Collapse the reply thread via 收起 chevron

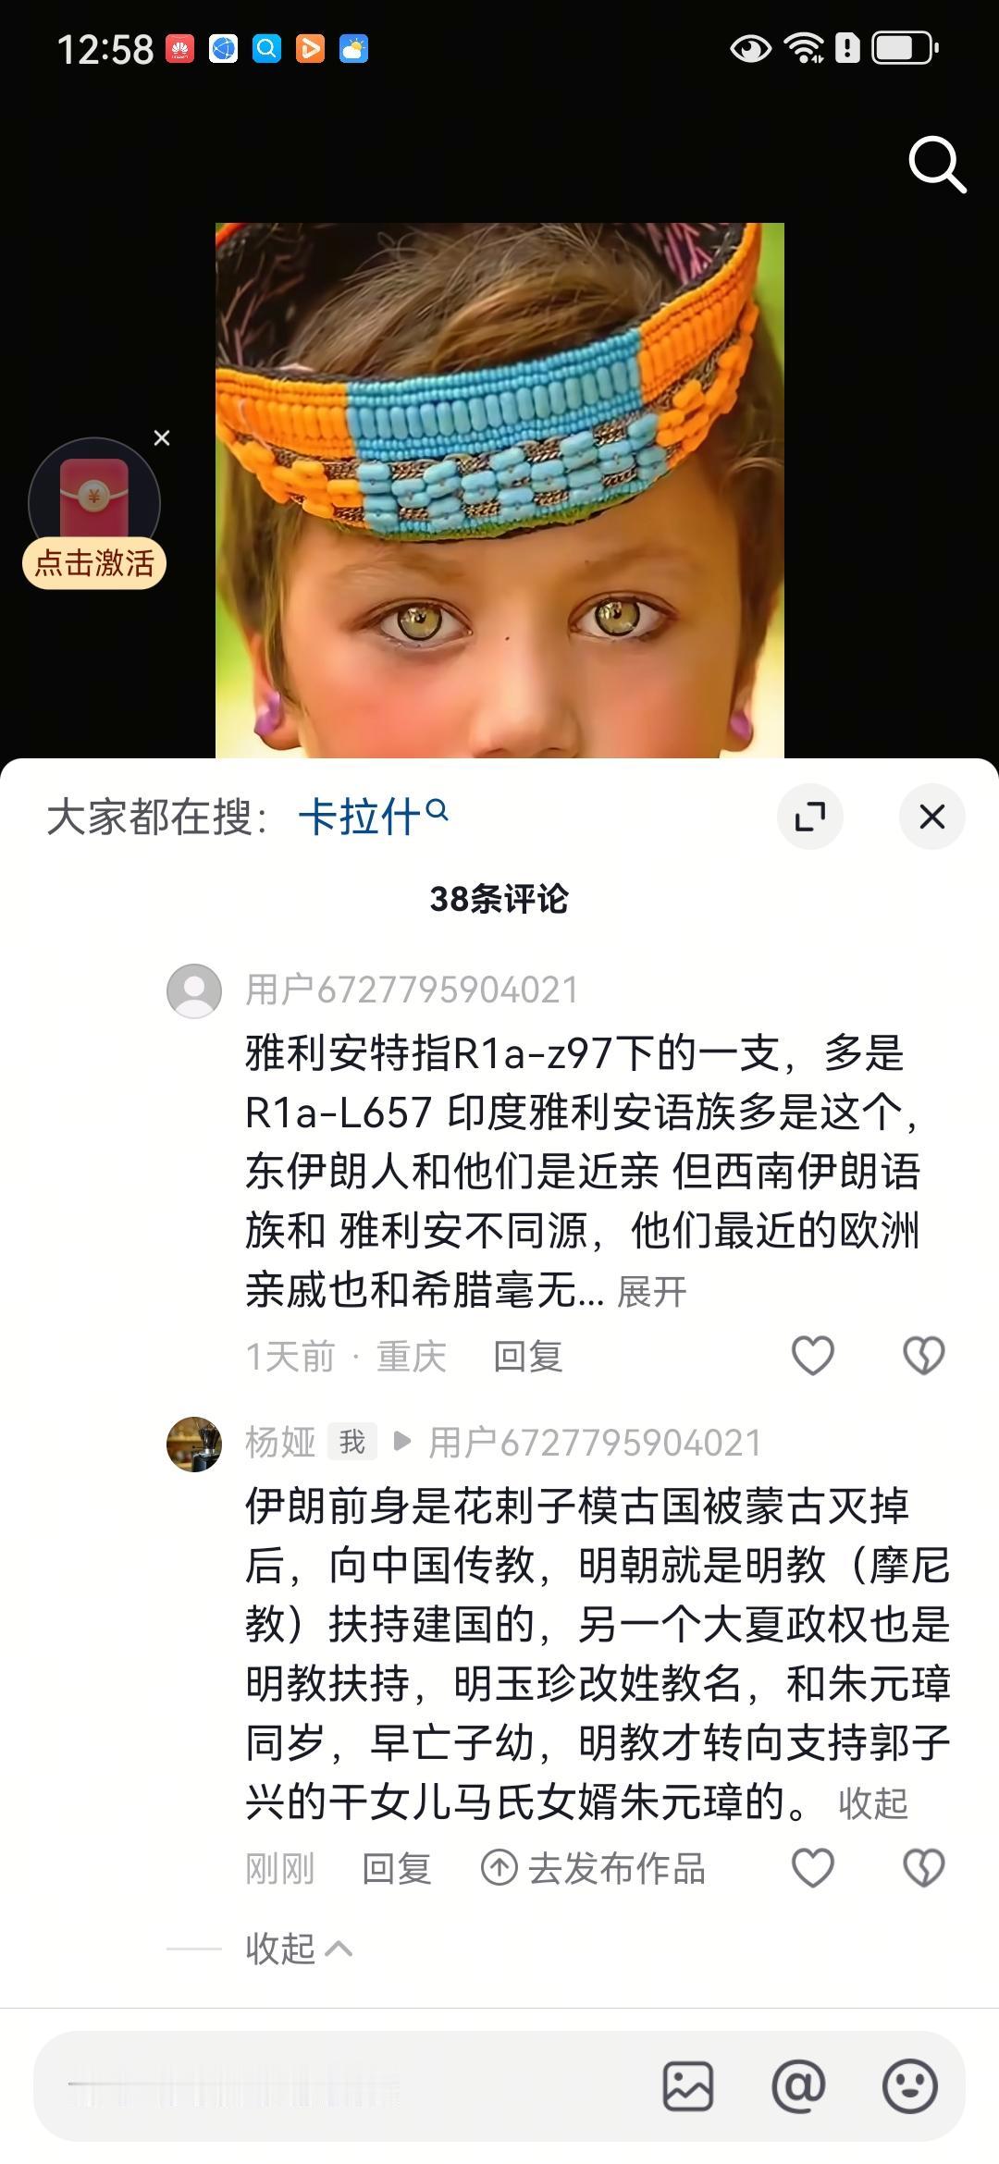[299, 1949]
